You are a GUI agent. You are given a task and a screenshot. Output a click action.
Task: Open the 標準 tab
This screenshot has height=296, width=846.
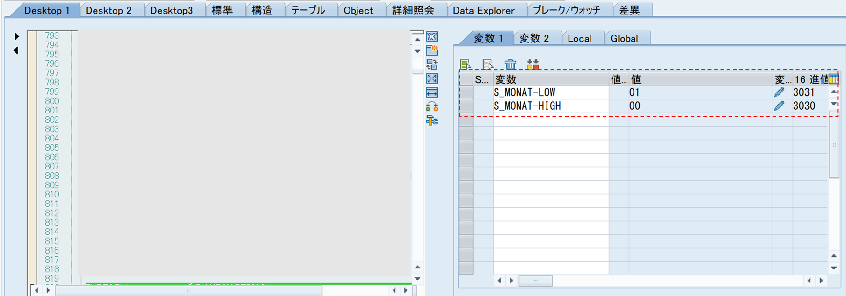[222, 10]
